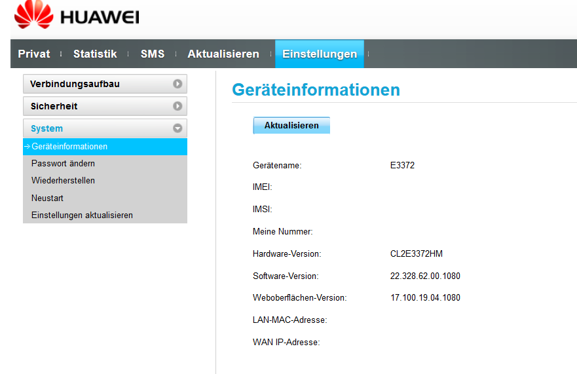Click the down arrow icon on the System row
Image resolution: width=577 pixels, height=374 pixels.
177,128
